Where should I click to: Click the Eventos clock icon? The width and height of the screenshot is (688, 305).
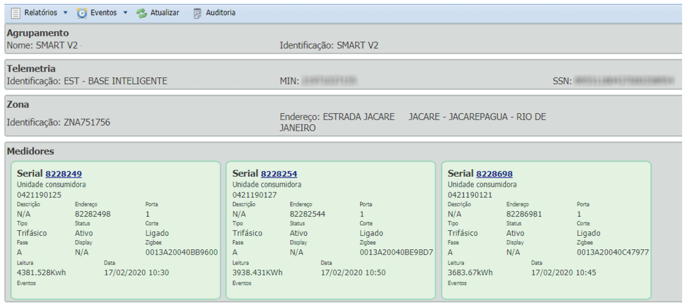coord(82,13)
